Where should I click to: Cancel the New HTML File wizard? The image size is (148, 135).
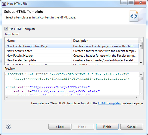(x=132, y=127)
